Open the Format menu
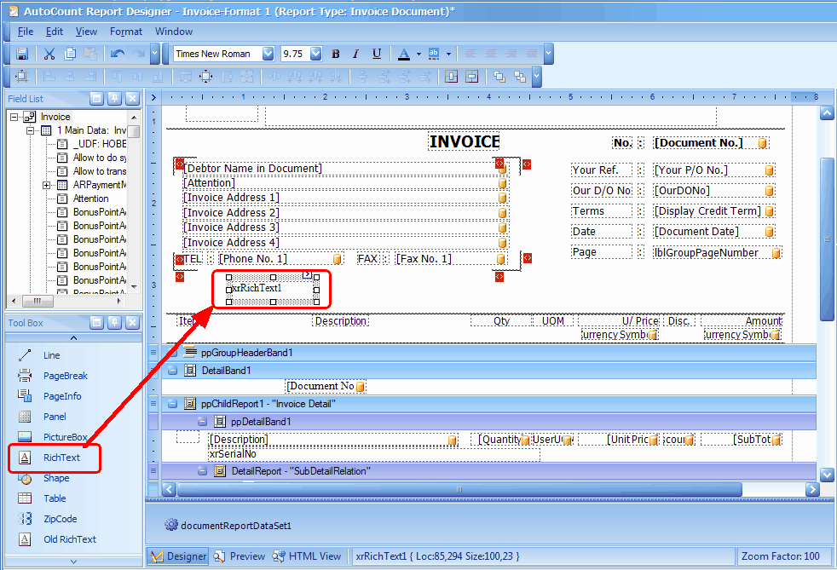Viewport: 837px width, 570px height. [126, 32]
